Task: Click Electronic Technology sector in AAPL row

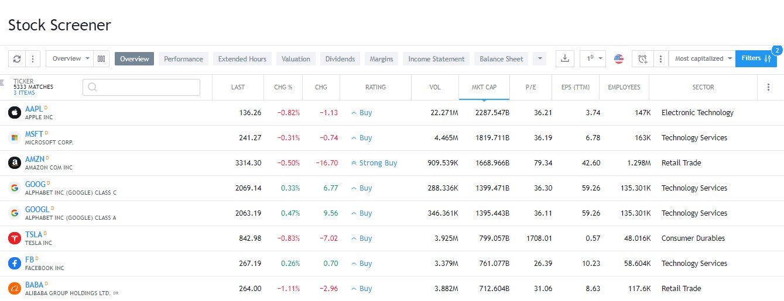Action: click(x=697, y=113)
